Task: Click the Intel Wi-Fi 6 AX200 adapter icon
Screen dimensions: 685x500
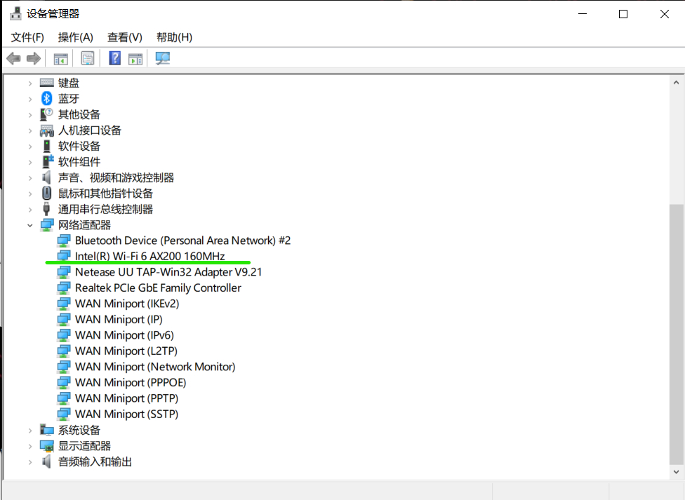Action: [64, 256]
